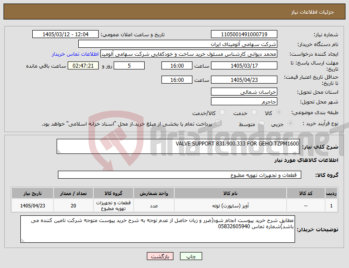The image size is (349, 268).
Task: Click the تاریخ نیاز column header
Action: click(32, 193)
